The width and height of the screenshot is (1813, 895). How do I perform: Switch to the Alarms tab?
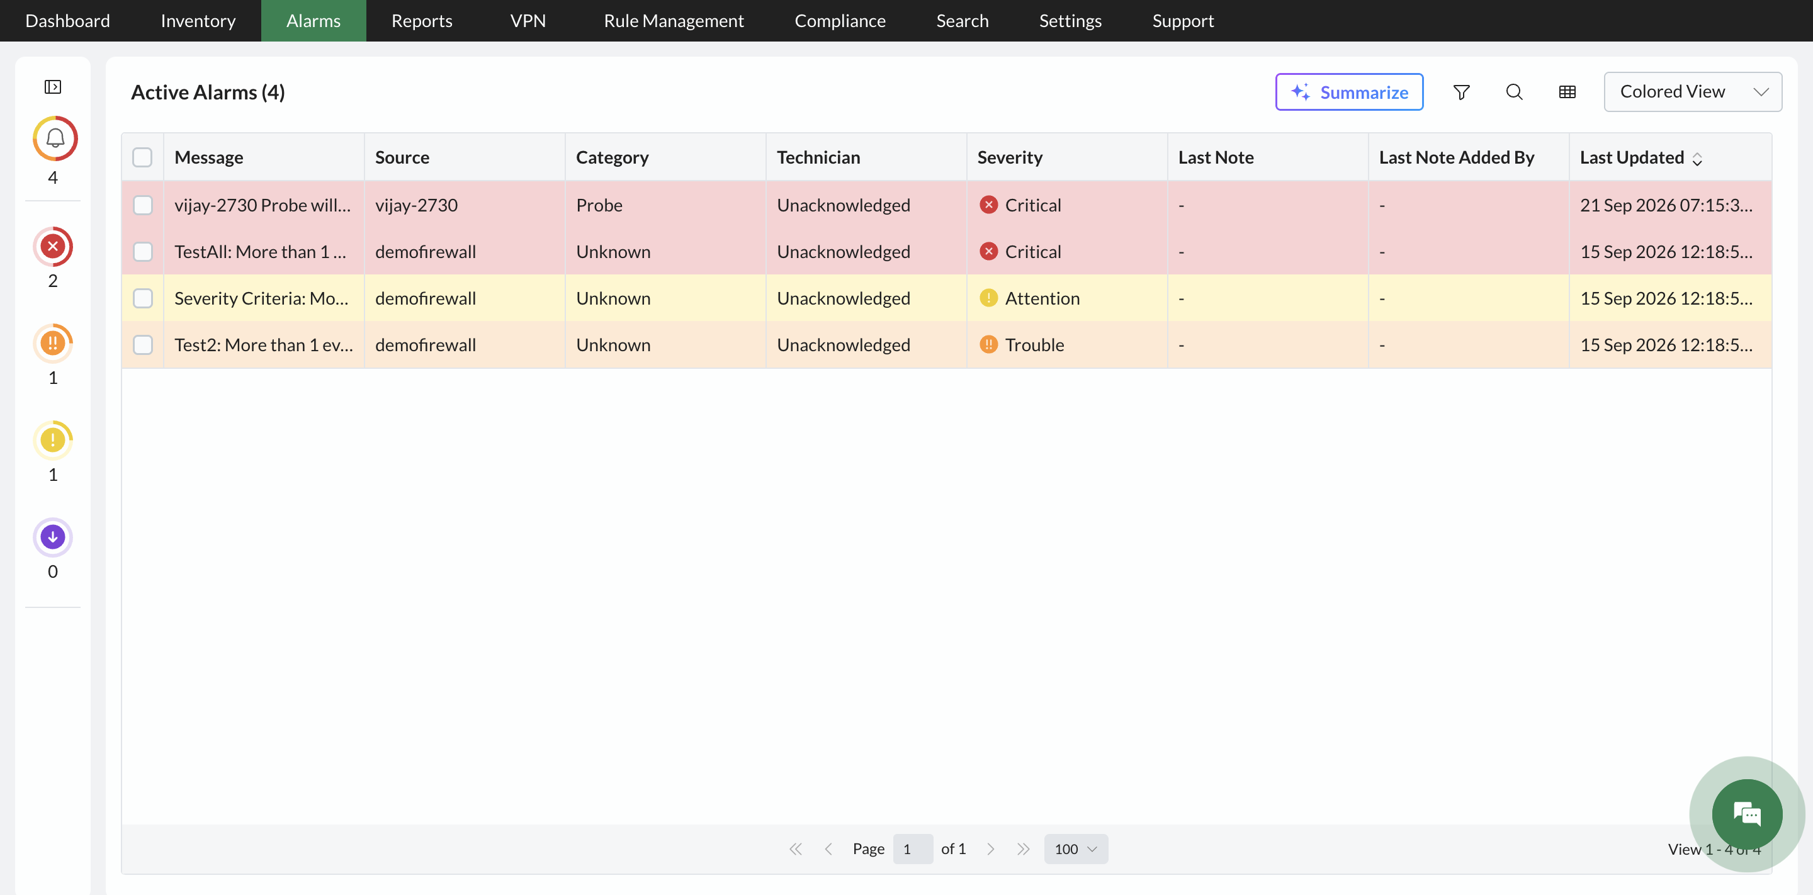tap(313, 20)
